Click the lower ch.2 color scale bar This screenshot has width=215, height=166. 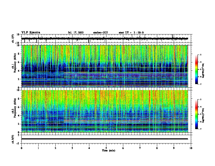point(197,114)
